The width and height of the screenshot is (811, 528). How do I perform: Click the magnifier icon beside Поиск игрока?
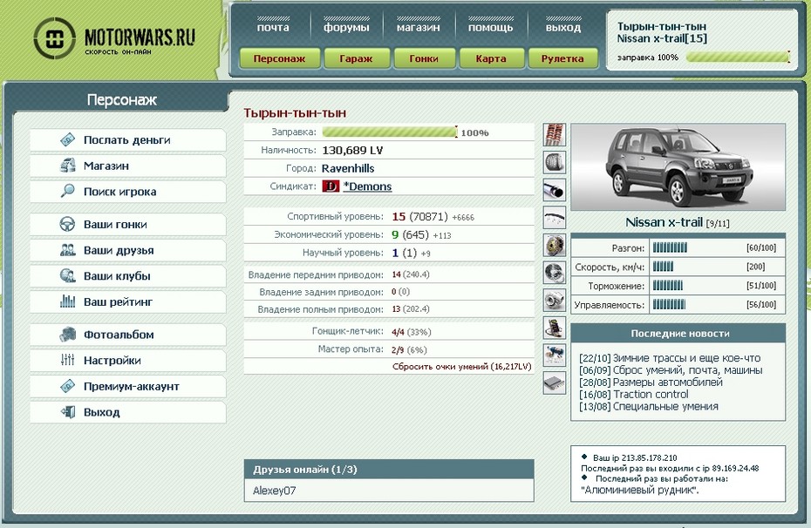pos(68,191)
